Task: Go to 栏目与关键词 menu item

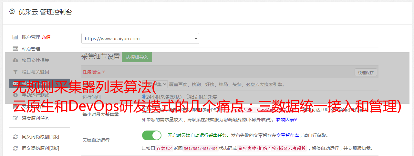Action: (36, 72)
